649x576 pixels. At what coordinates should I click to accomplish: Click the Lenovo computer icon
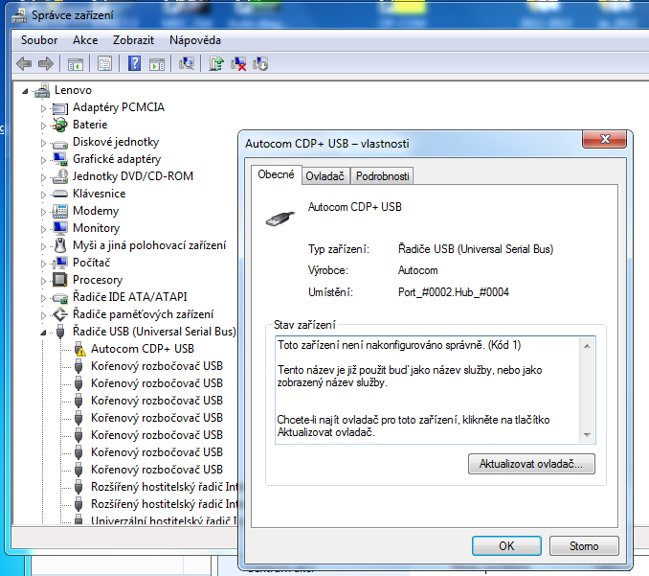(x=42, y=90)
